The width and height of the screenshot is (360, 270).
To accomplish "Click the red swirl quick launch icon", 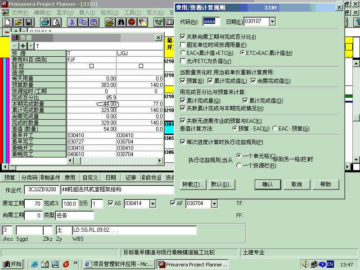I will click(x=66, y=264).
